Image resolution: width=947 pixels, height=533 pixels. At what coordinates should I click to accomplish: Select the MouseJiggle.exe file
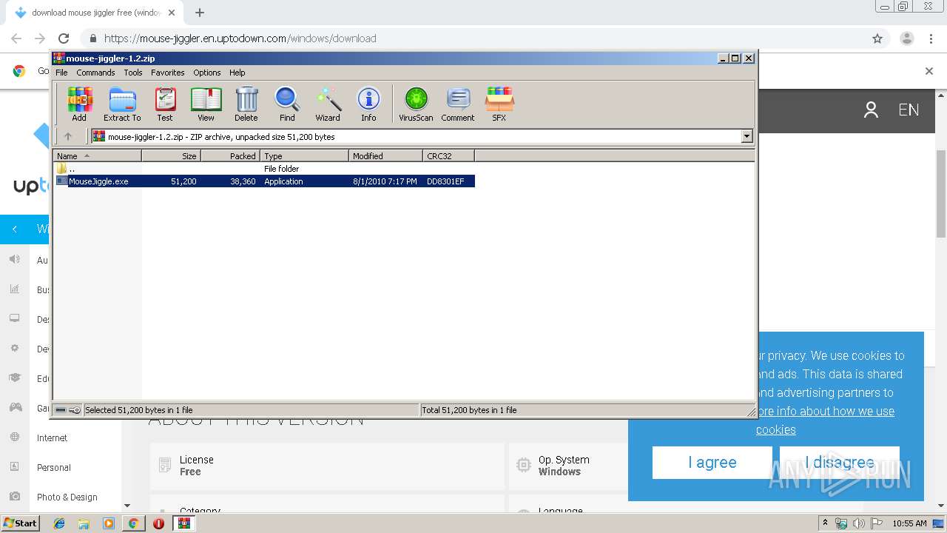point(265,181)
